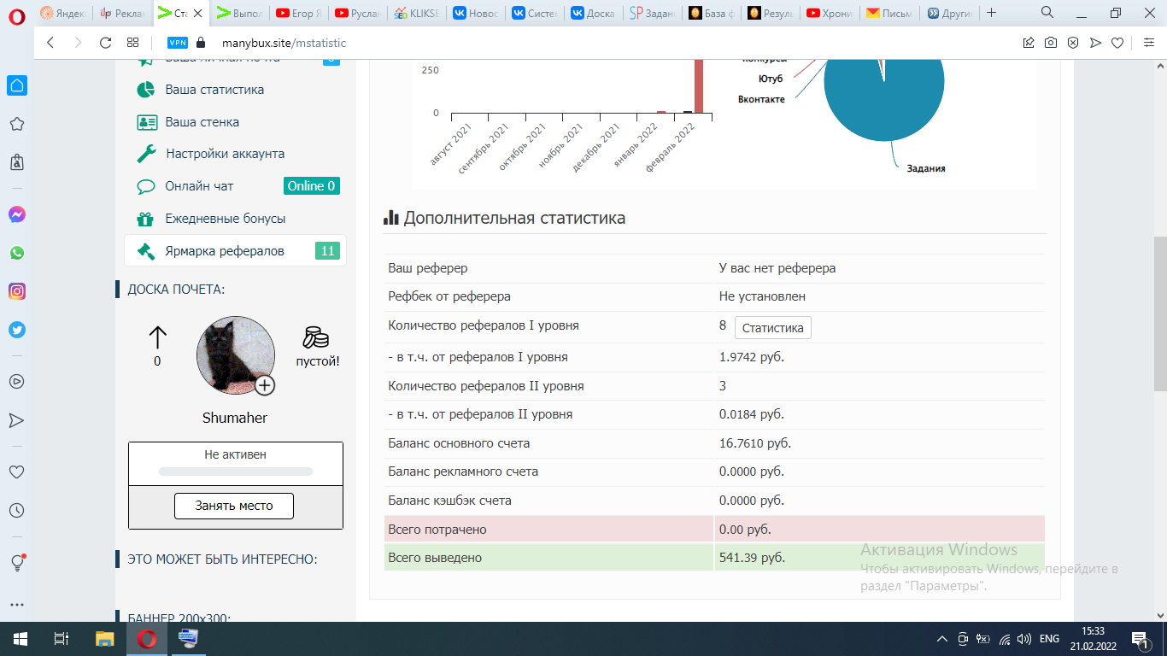The width and height of the screenshot is (1167, 656).
Task: Take a snapshot with camera icon
Action: click(1051, 43)
